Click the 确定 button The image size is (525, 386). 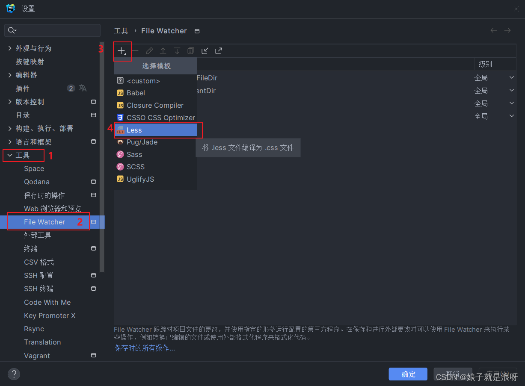[408, 374]
